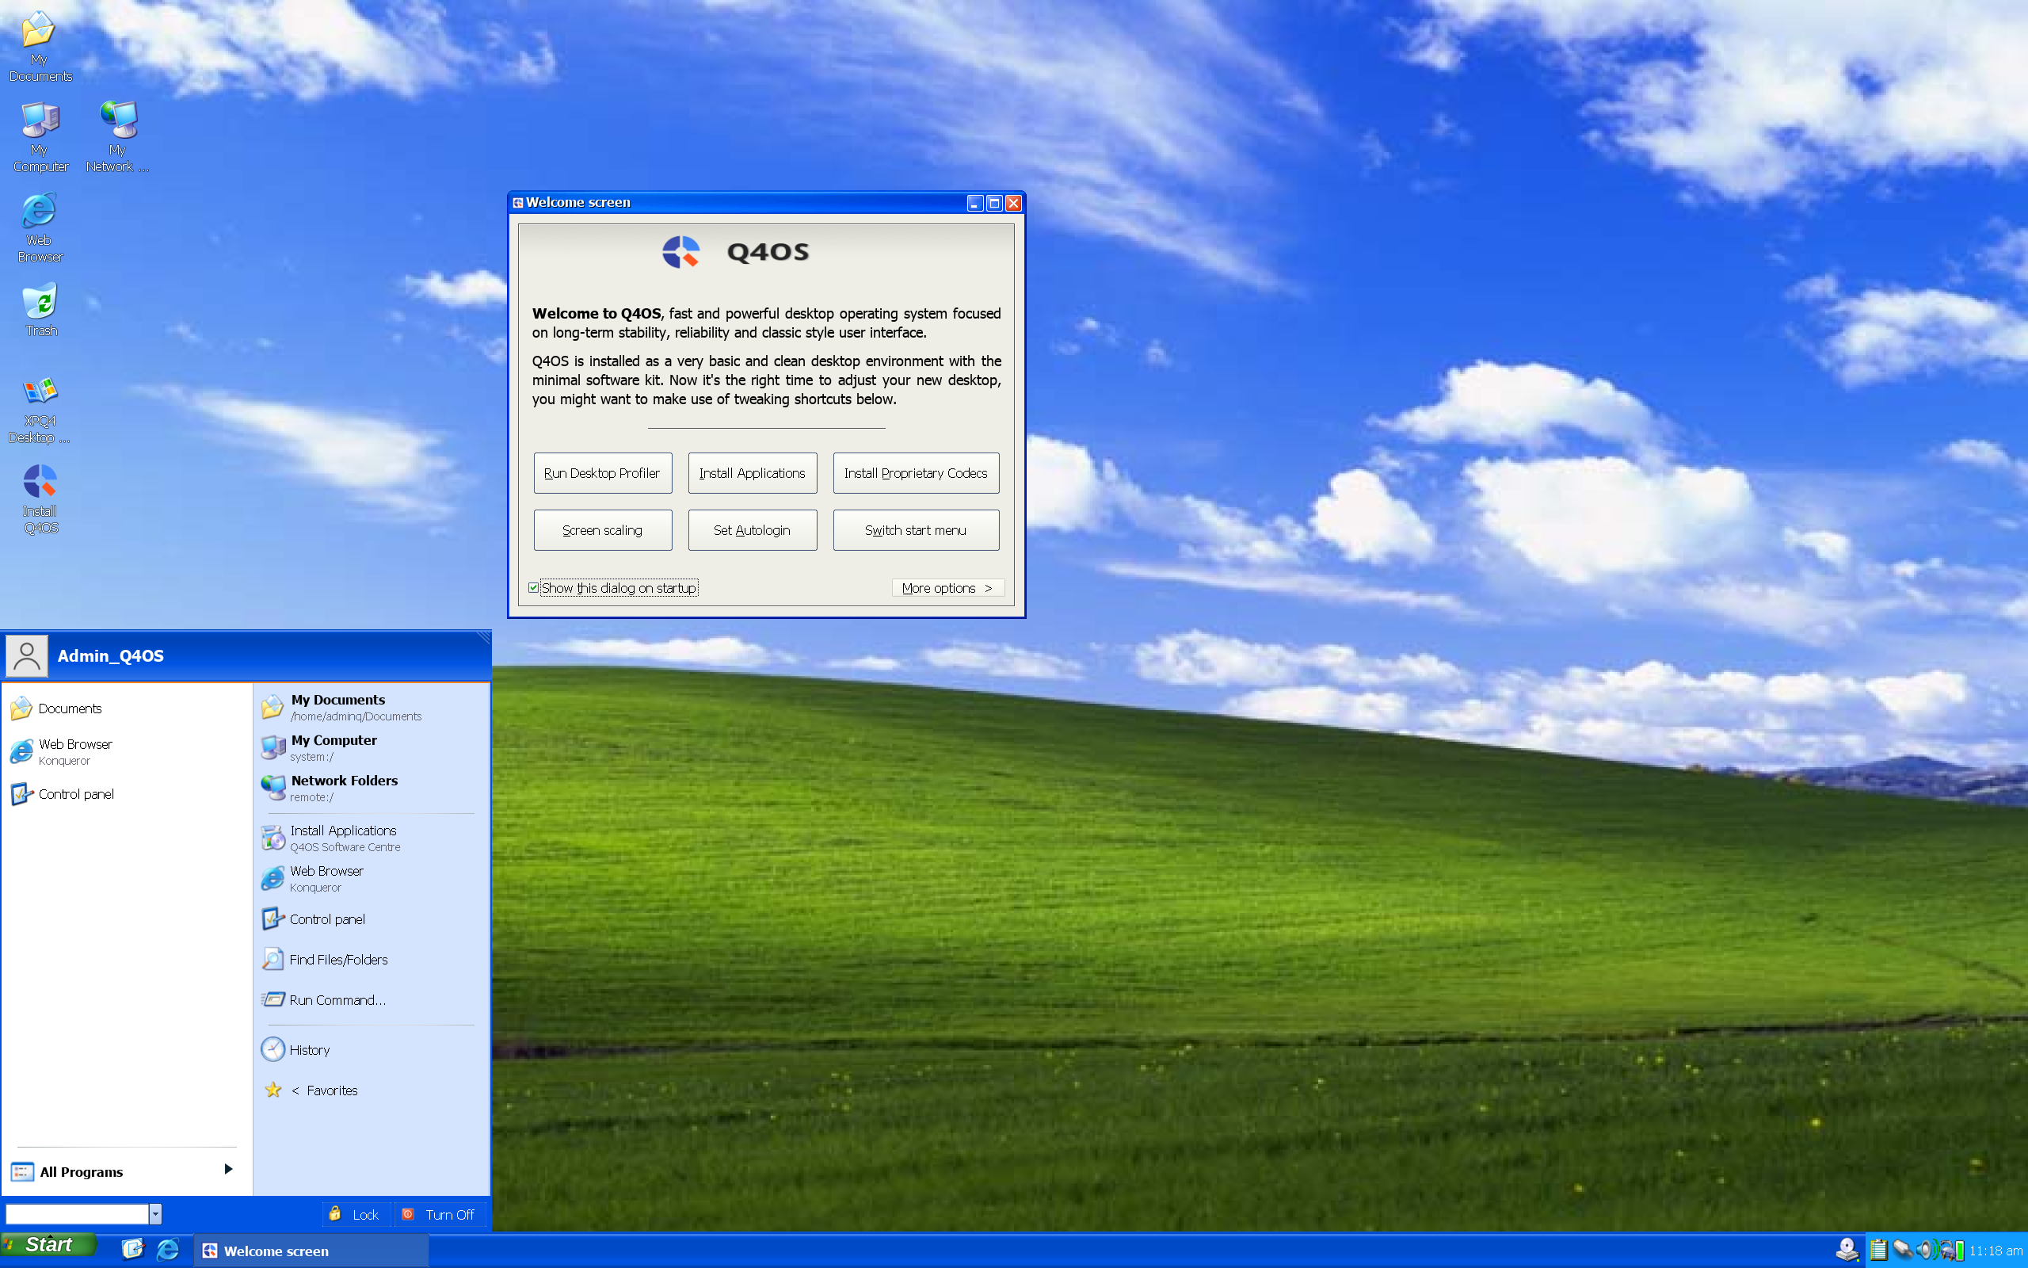Click Install Proprietary Codecs button

tap(916, 473)
